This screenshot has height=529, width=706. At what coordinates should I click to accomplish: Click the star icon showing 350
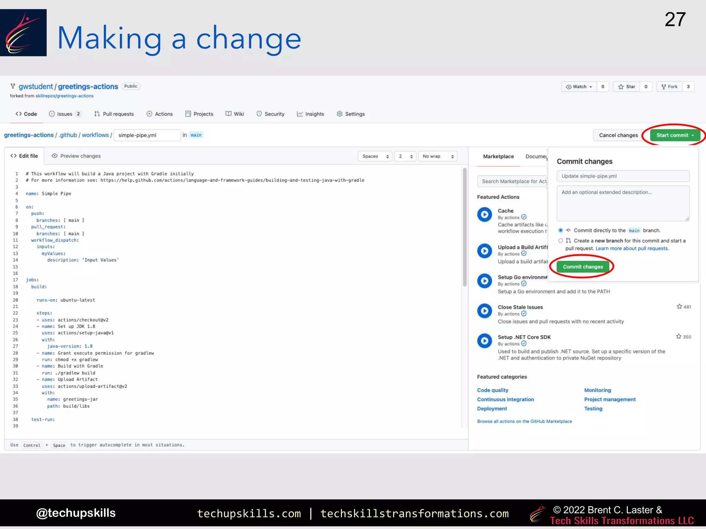pos(678,336)
